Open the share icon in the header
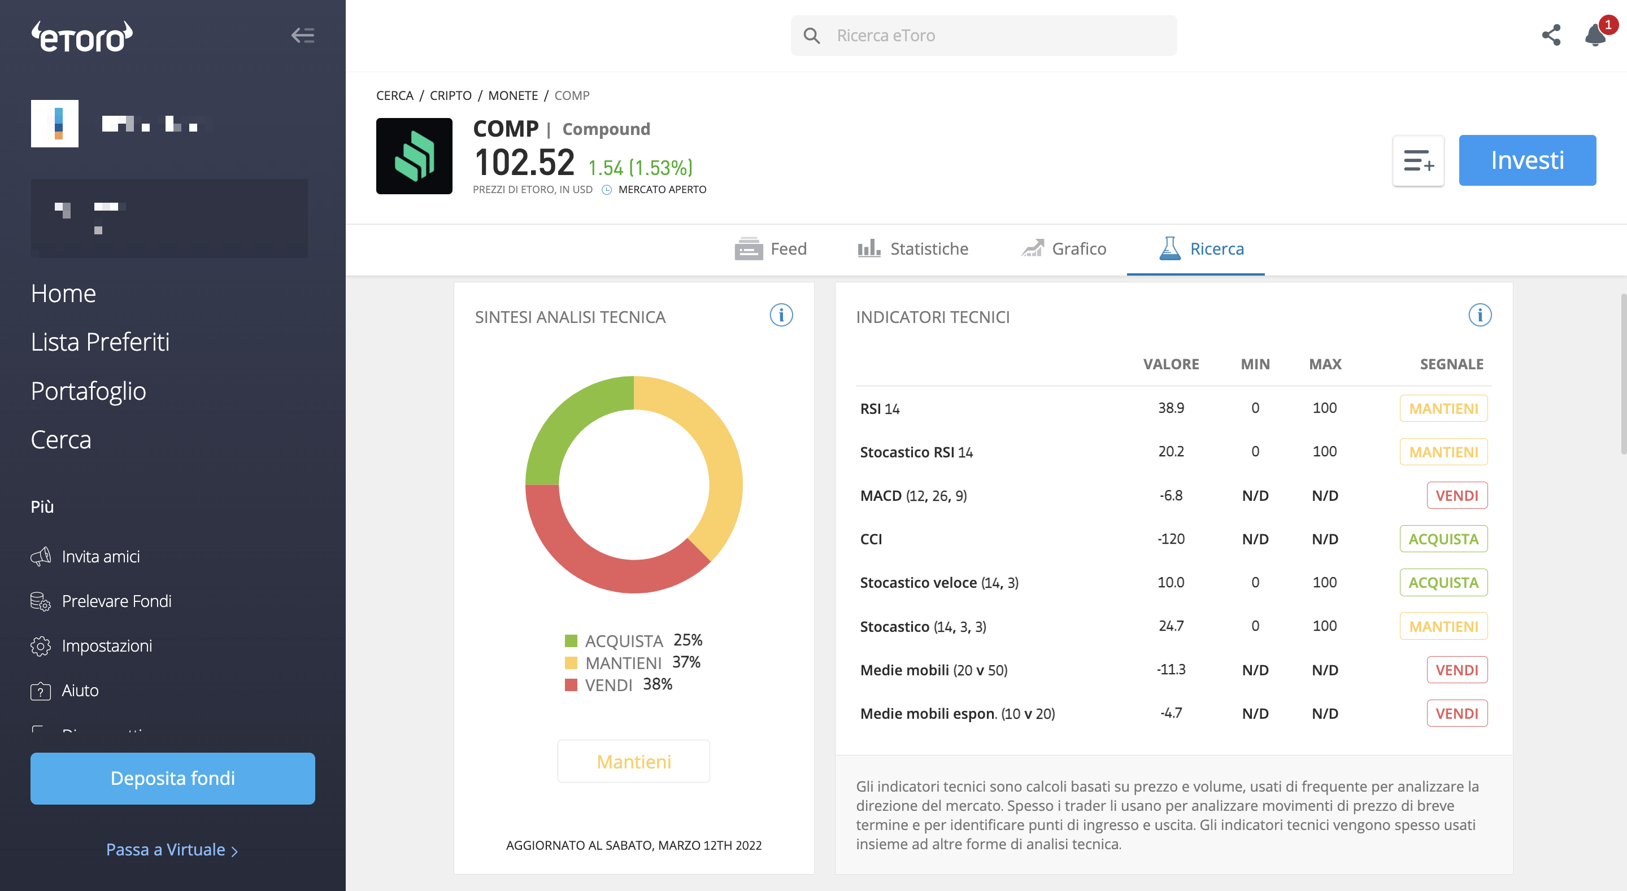Image resolution: width=1627 pixels, height=891 pixels. 1551,36
